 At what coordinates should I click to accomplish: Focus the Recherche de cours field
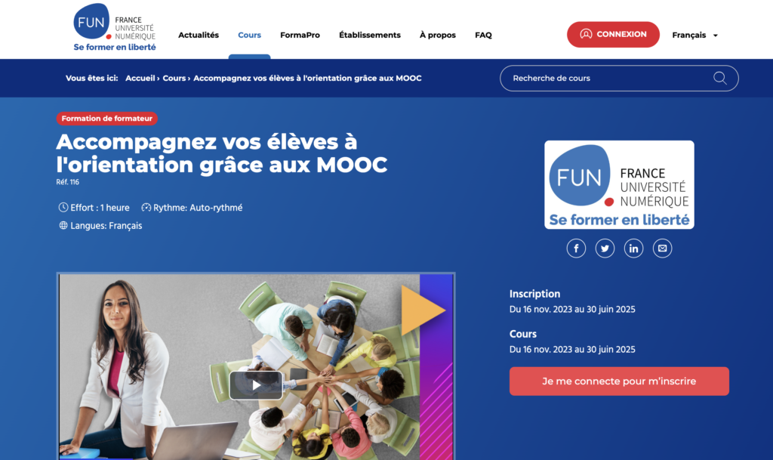619,78
